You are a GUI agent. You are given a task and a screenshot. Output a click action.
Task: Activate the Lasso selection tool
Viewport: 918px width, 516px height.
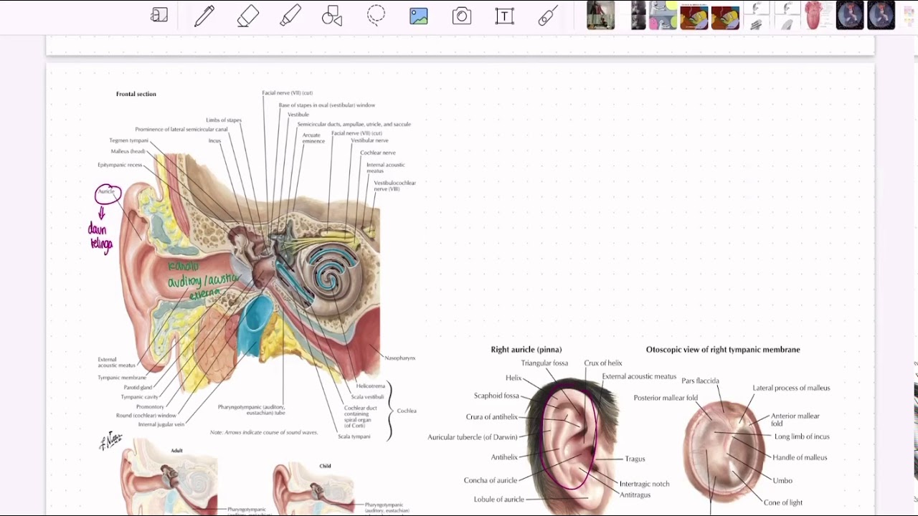point(376,16)
